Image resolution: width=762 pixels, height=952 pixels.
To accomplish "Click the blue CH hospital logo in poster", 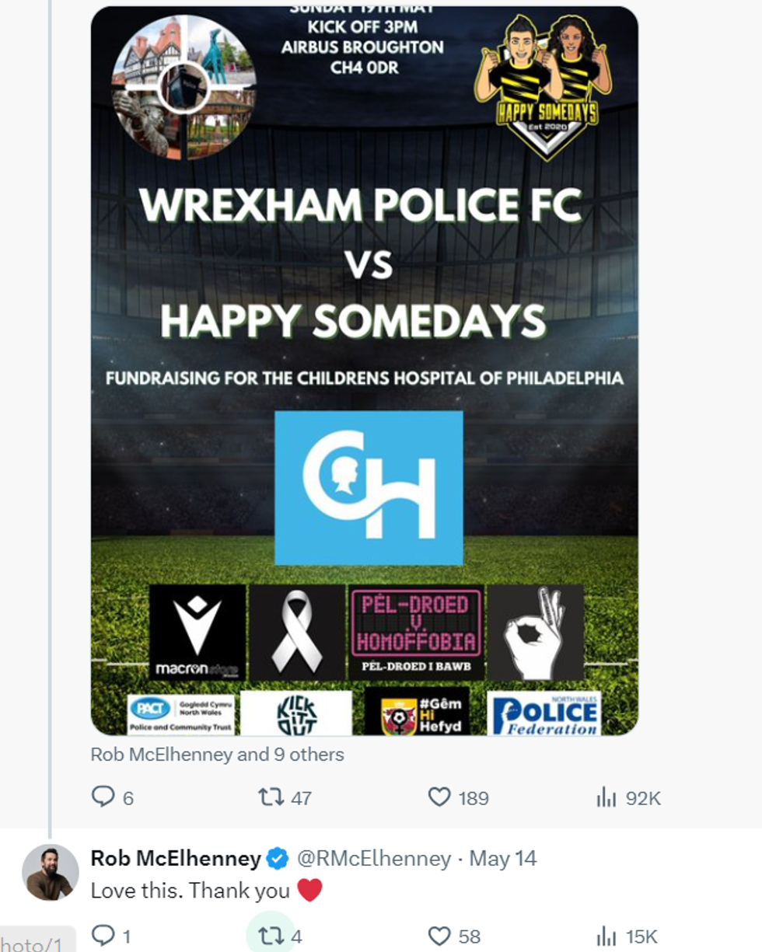I will pos(369,488).
